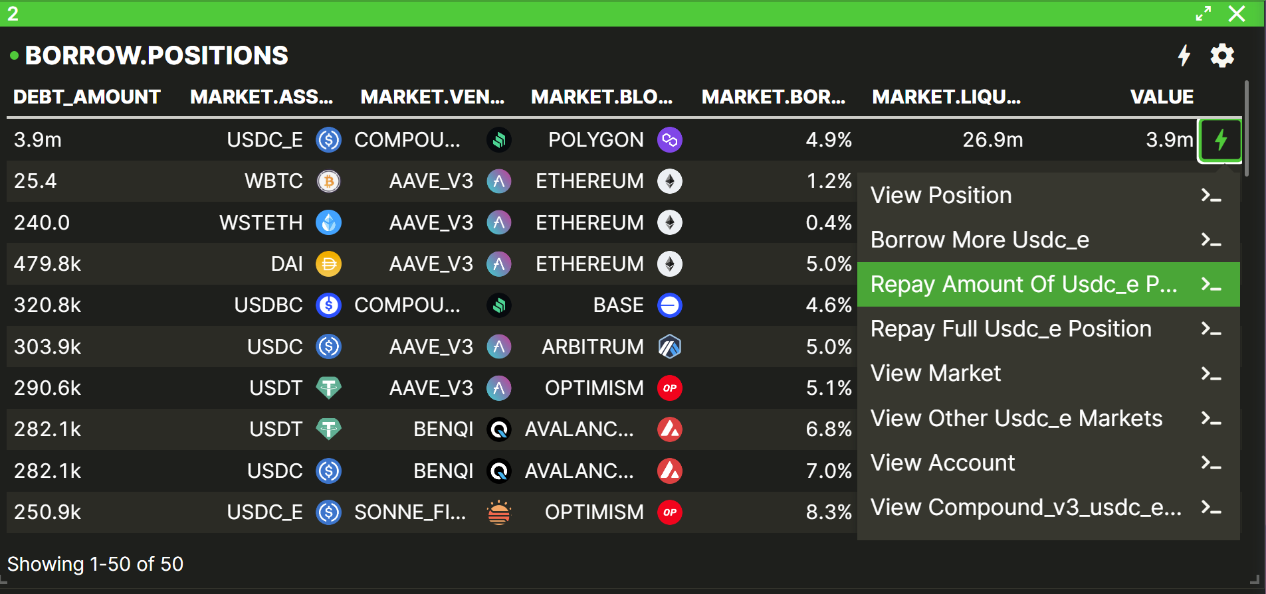This screenshot has height=594, width=1266.
Task: Click the WSTETH token icon
Action: [x=328, y=222]
